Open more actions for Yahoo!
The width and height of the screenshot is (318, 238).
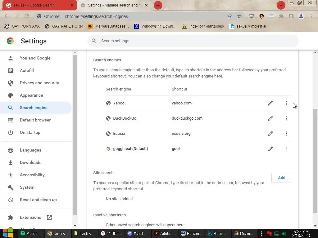pos(286,103)
